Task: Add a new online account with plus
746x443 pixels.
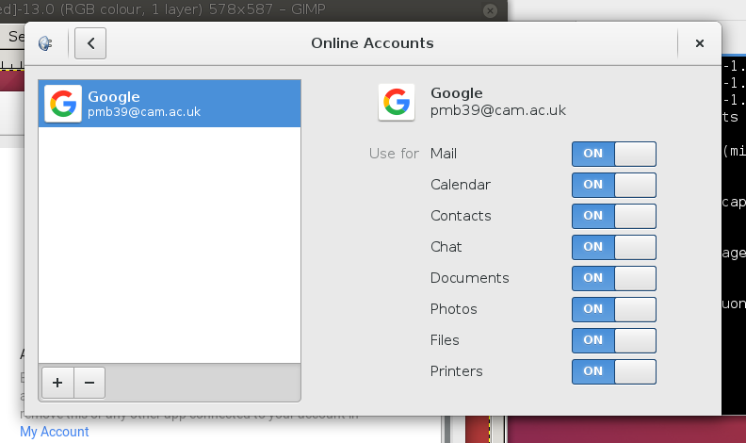Action: coord(57,383)
